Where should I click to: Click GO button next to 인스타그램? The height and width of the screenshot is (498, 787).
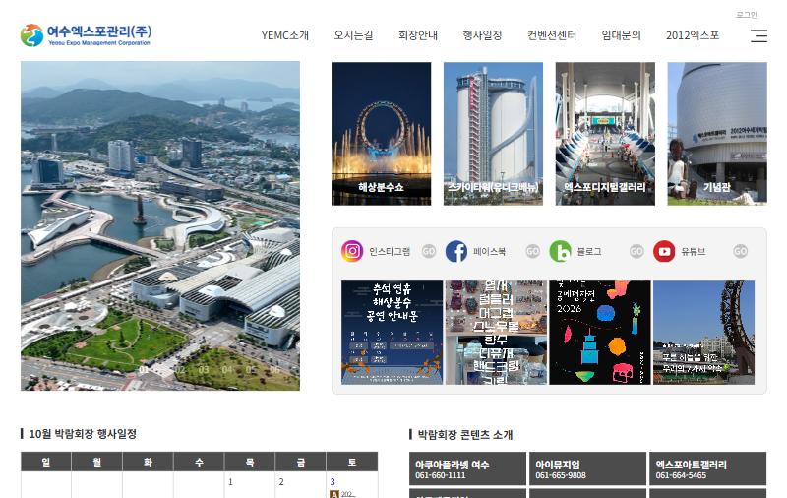pyautogui.click(x=429, y=251)
